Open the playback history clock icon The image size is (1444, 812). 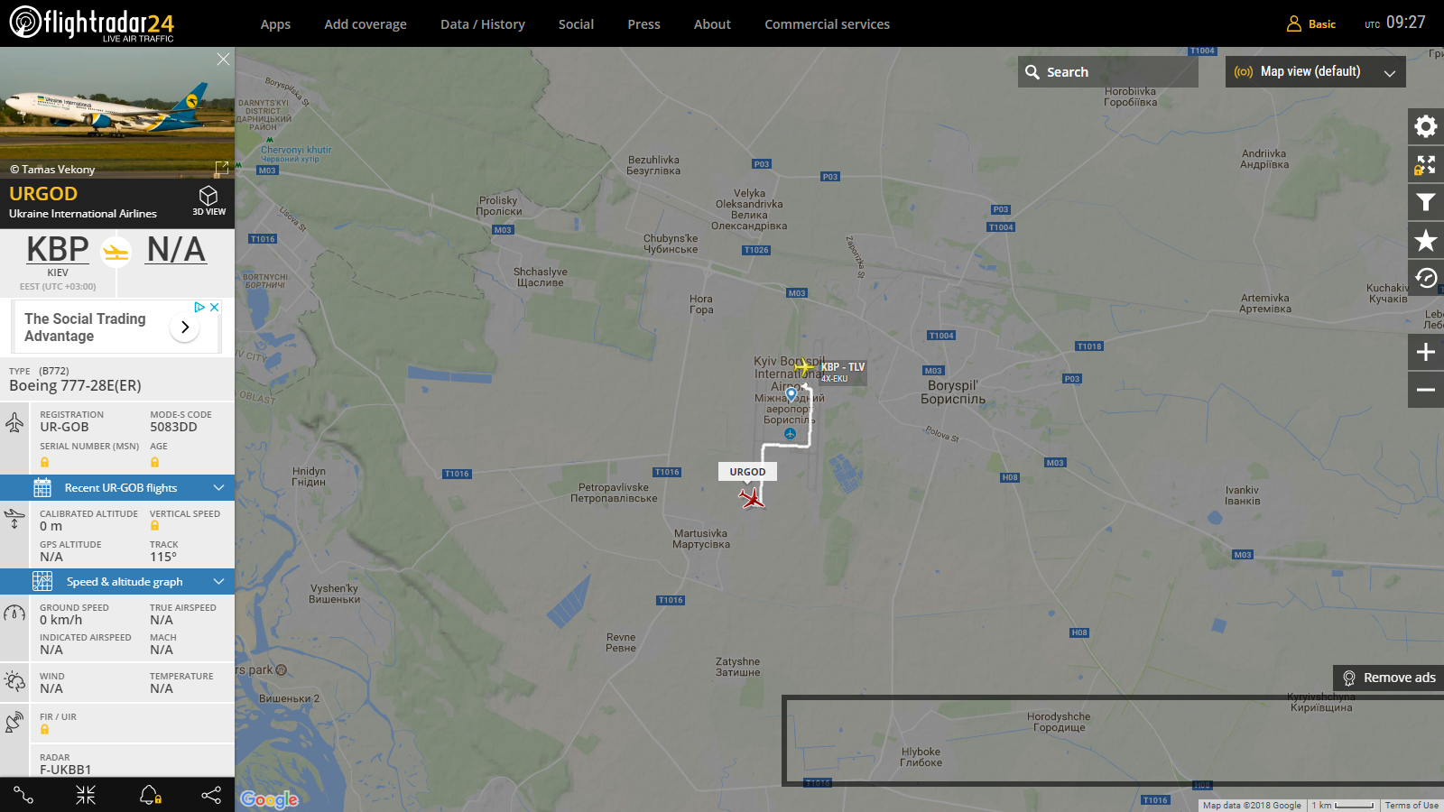tap(1426, 278)
